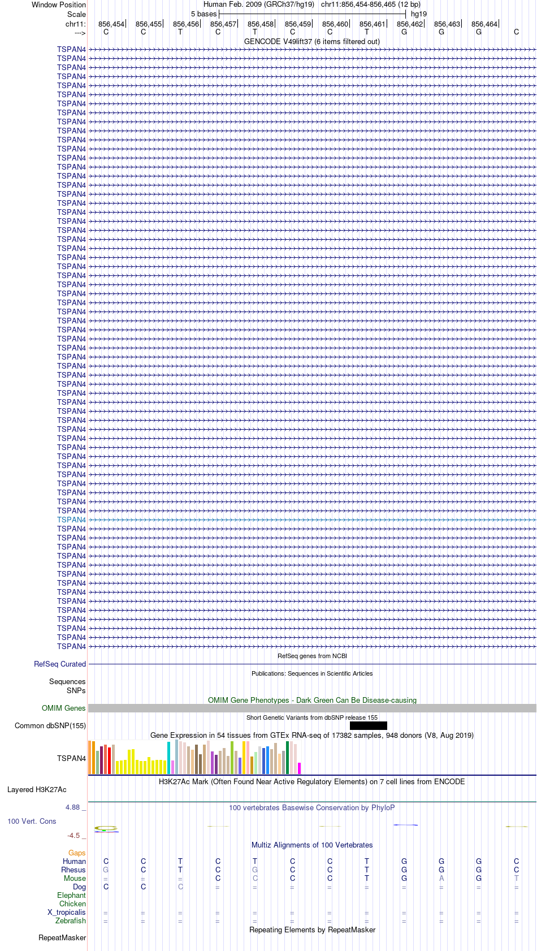The height and width of the screenshot is (951, 537).
Task: Select the light-blue highlighted TSPAN4 transcript label
Action: point(71,520)
